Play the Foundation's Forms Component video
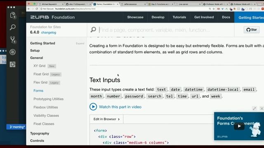 point(239,126)
